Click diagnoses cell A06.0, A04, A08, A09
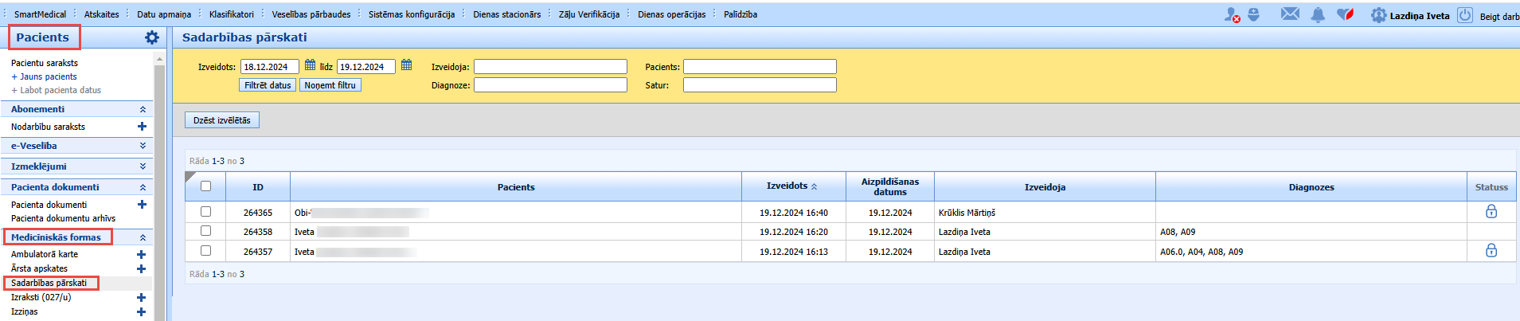The height and width of the screenshot is (321, 1520). click(1311, 252)
